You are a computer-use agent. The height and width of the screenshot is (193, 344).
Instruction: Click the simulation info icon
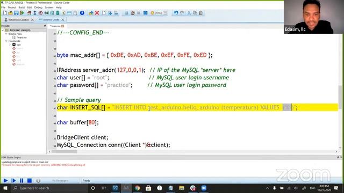click(x=38, y=181)
